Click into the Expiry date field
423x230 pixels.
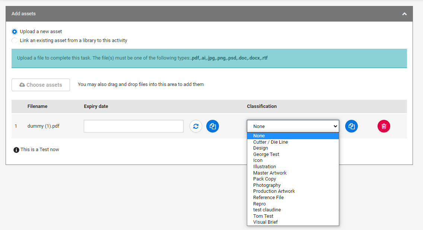133,126
